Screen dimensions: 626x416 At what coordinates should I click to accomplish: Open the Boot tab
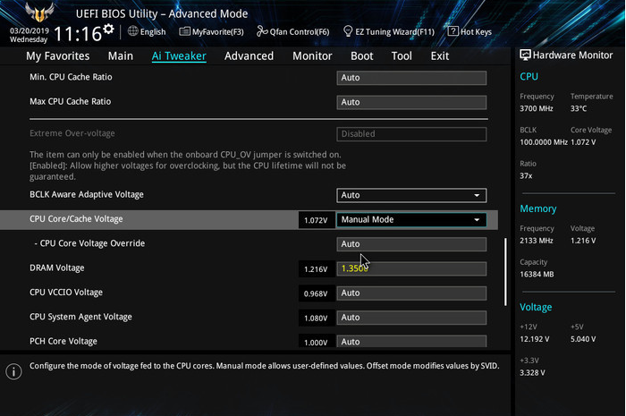[362, 55]
